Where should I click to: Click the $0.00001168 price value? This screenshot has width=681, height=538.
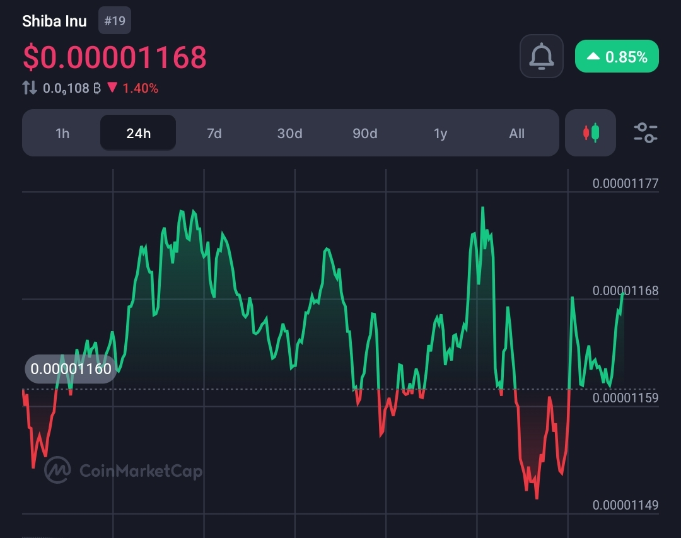click(115, 57)
